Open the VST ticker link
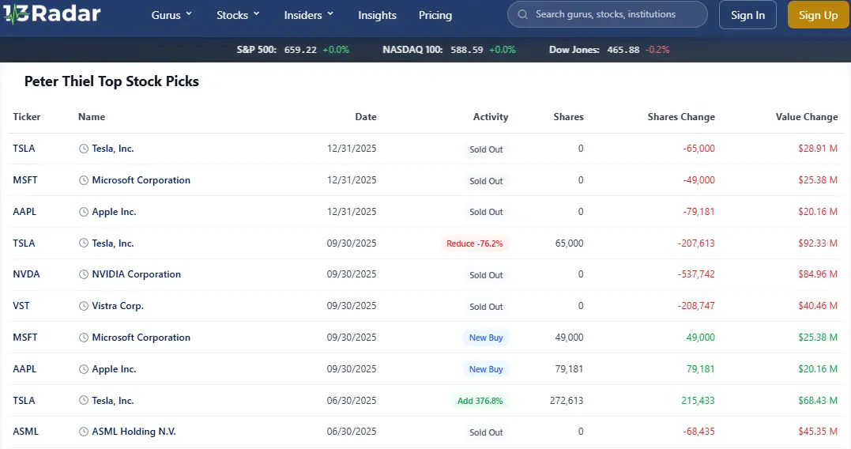This screenshot has width=851, height=449. pyautogui.click(x=21, y=306)
